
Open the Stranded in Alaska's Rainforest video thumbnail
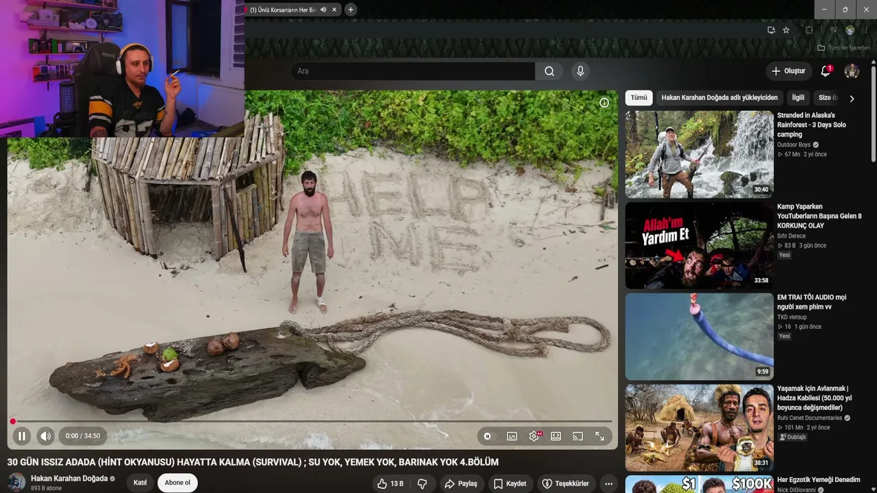click(699, 154)
